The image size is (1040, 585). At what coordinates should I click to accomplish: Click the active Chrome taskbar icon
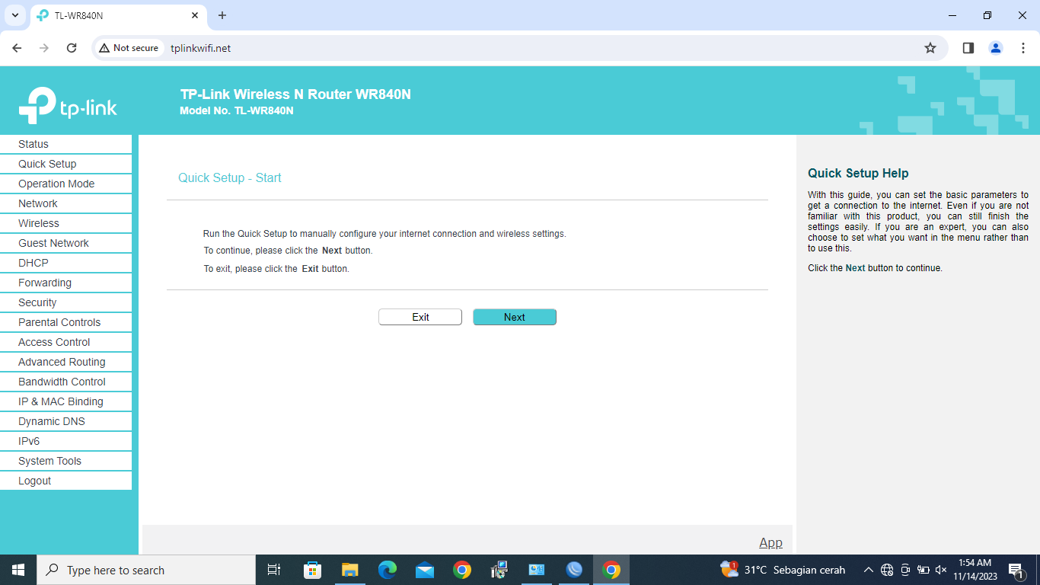coord(611,570)
